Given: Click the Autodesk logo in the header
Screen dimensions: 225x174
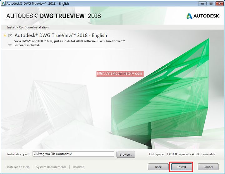Looking at the screenshot, I should [203, 16].
